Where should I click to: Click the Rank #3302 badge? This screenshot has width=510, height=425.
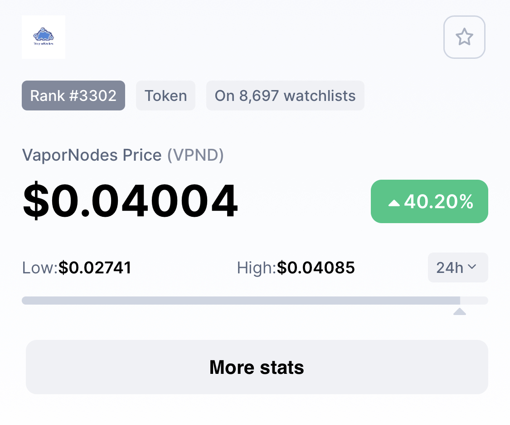point(73,96)
